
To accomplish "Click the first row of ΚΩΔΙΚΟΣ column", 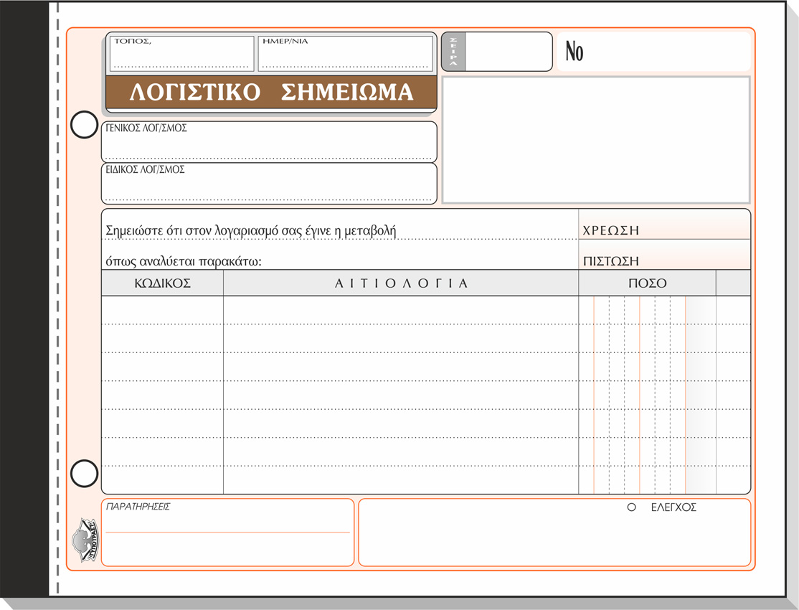I will [162, 310].
